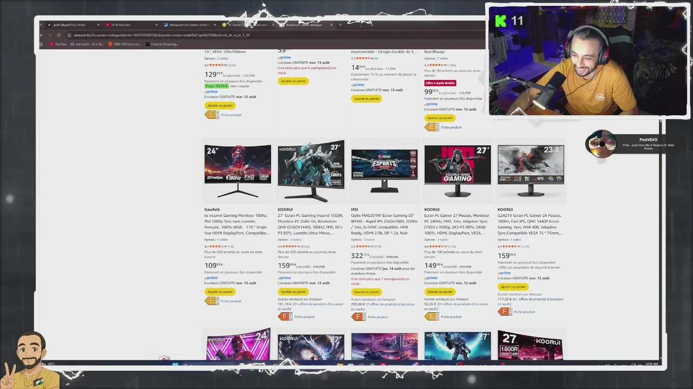
Task: Click the Prime badge under Gawfolk 109,99 € price
Action: click(211, 278)
